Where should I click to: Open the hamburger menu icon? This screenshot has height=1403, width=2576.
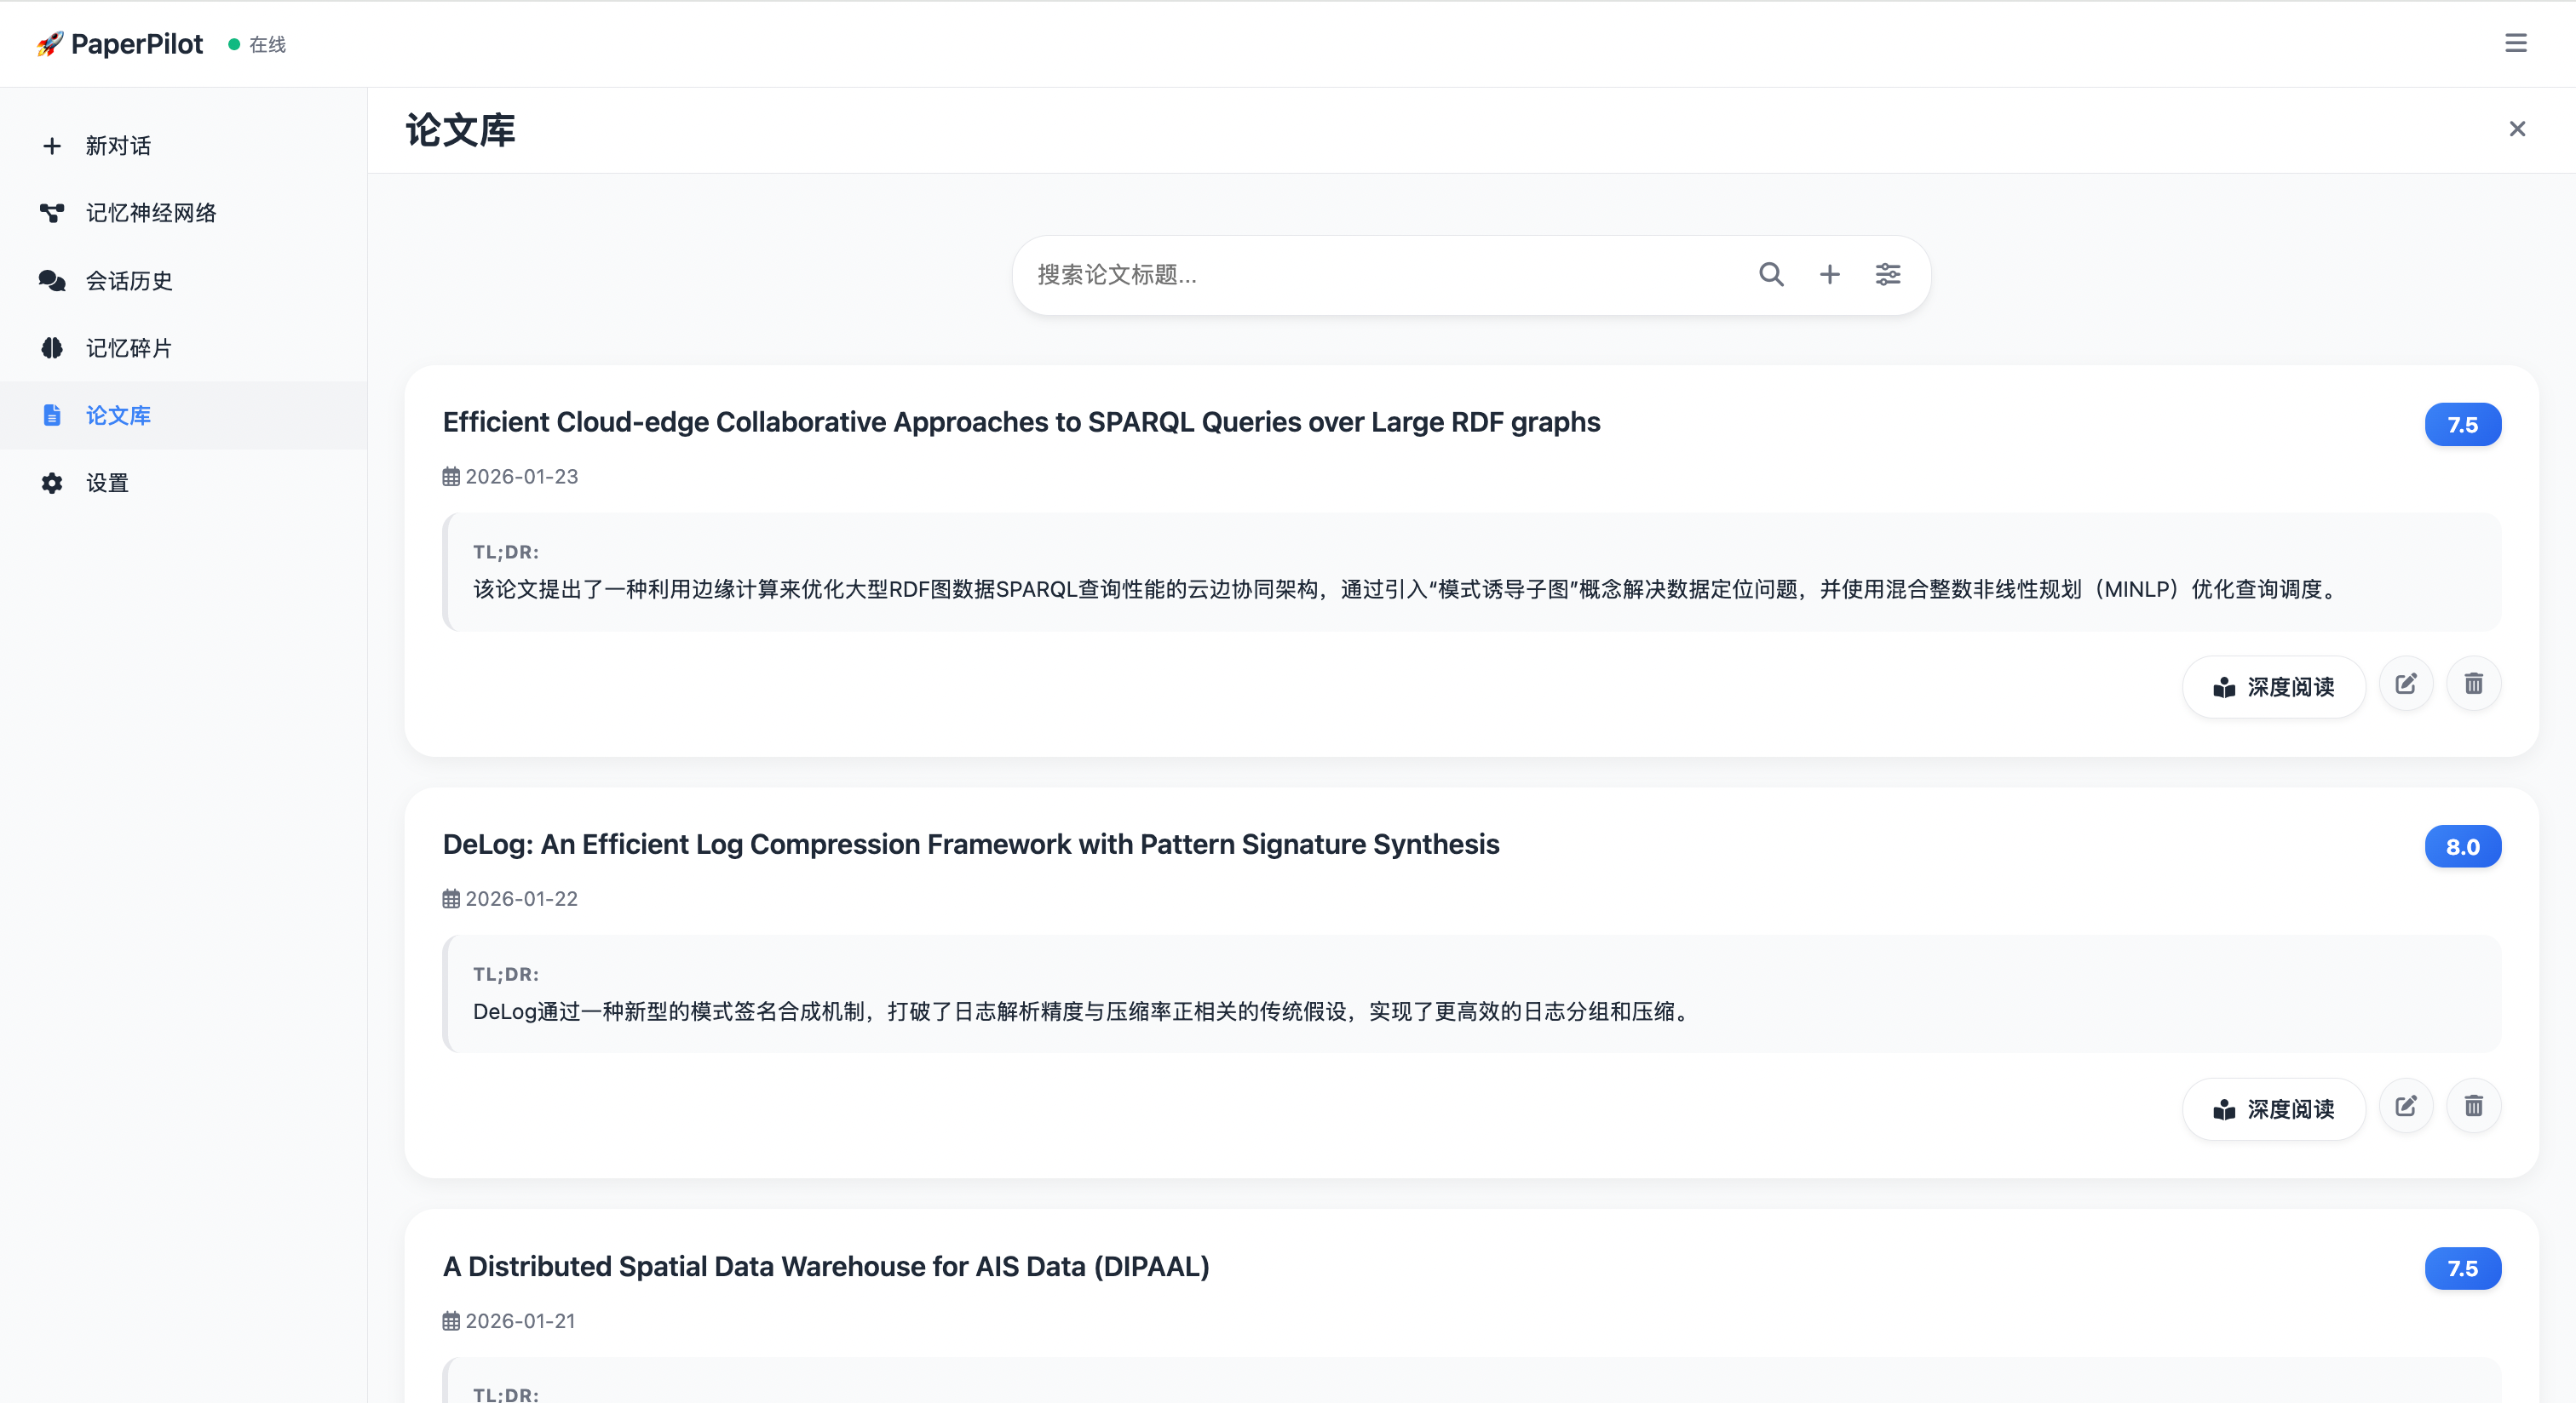coord(2515,43)
